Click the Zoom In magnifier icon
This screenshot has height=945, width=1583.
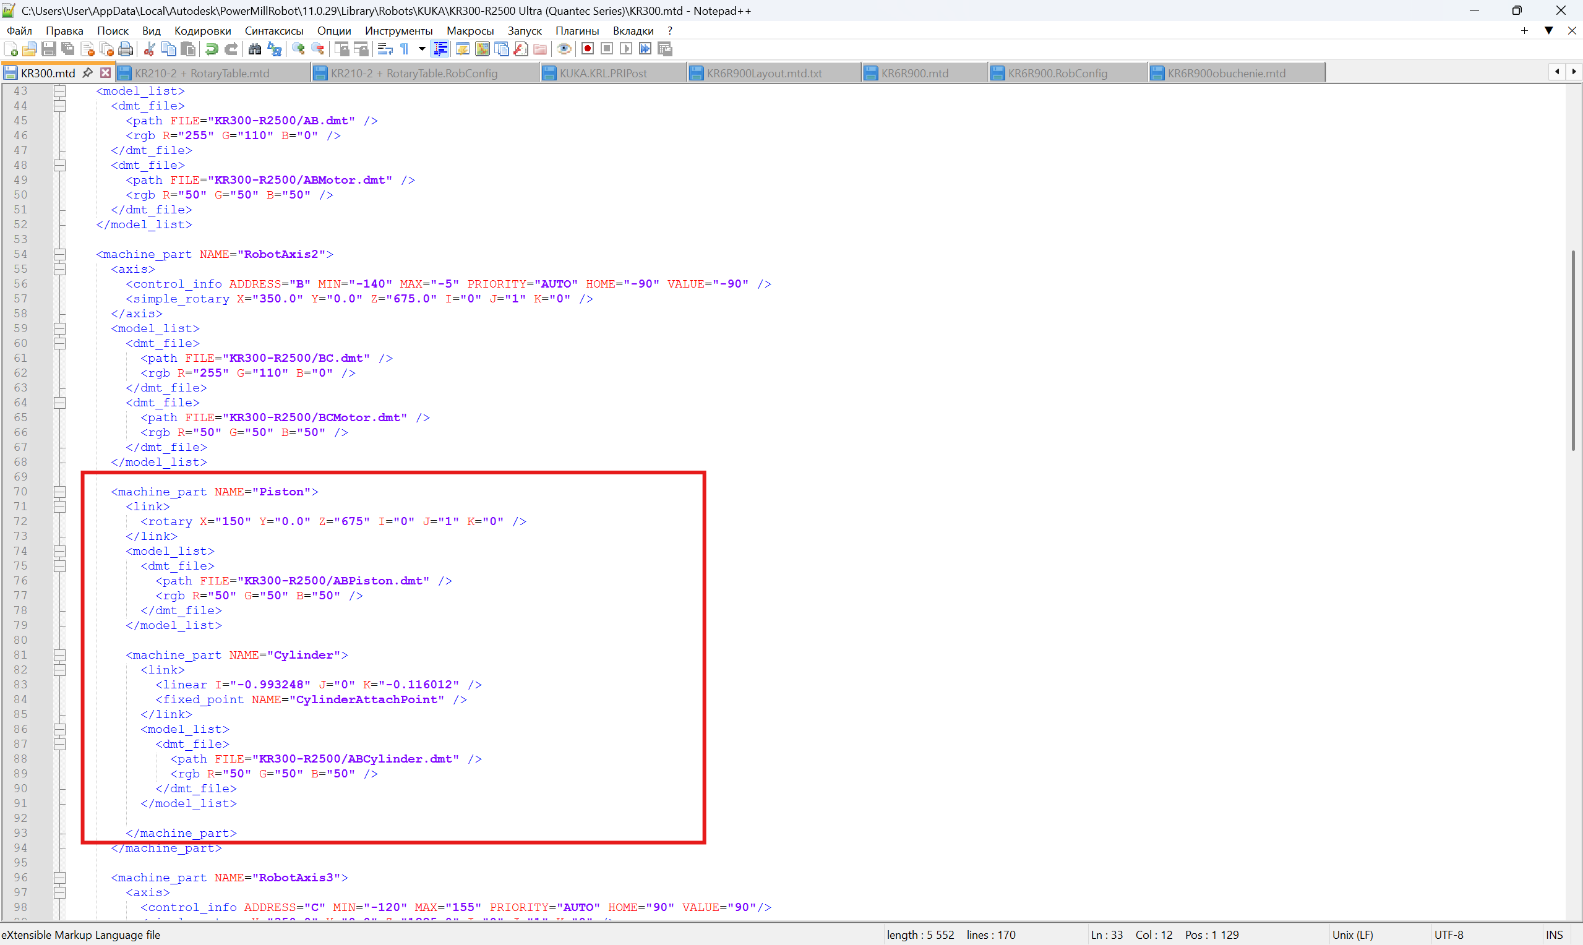[299, 49]
